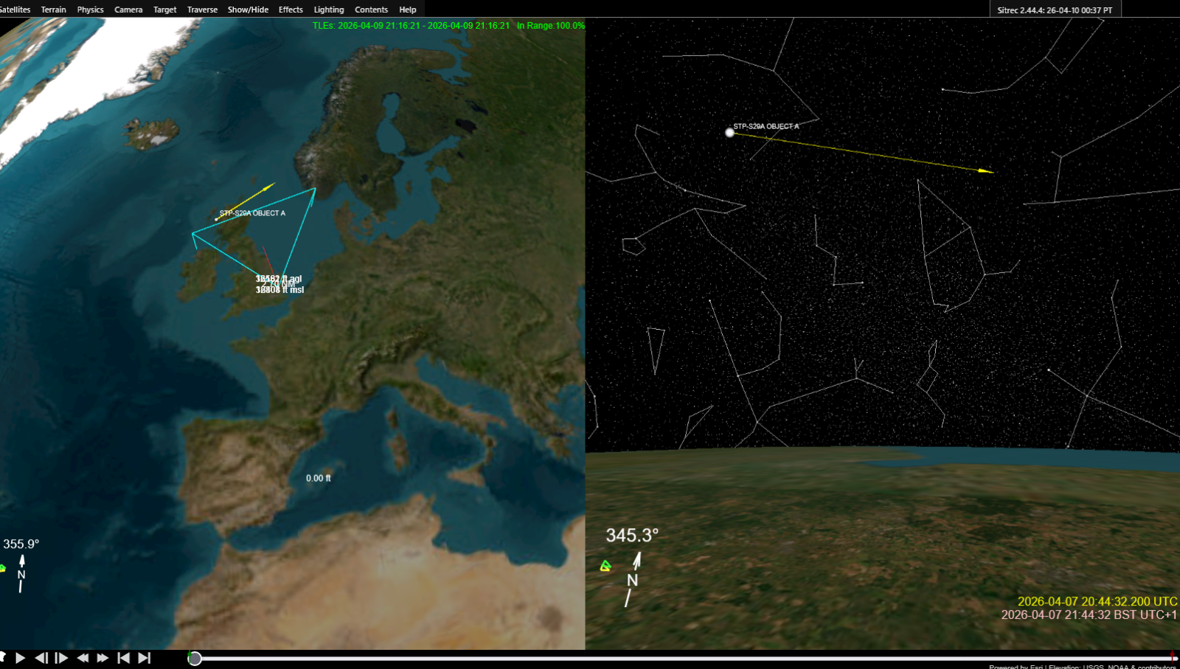Click the fast-forward double-arrow button
Viewport: 1180px width, 669px height.
point(103,658)
